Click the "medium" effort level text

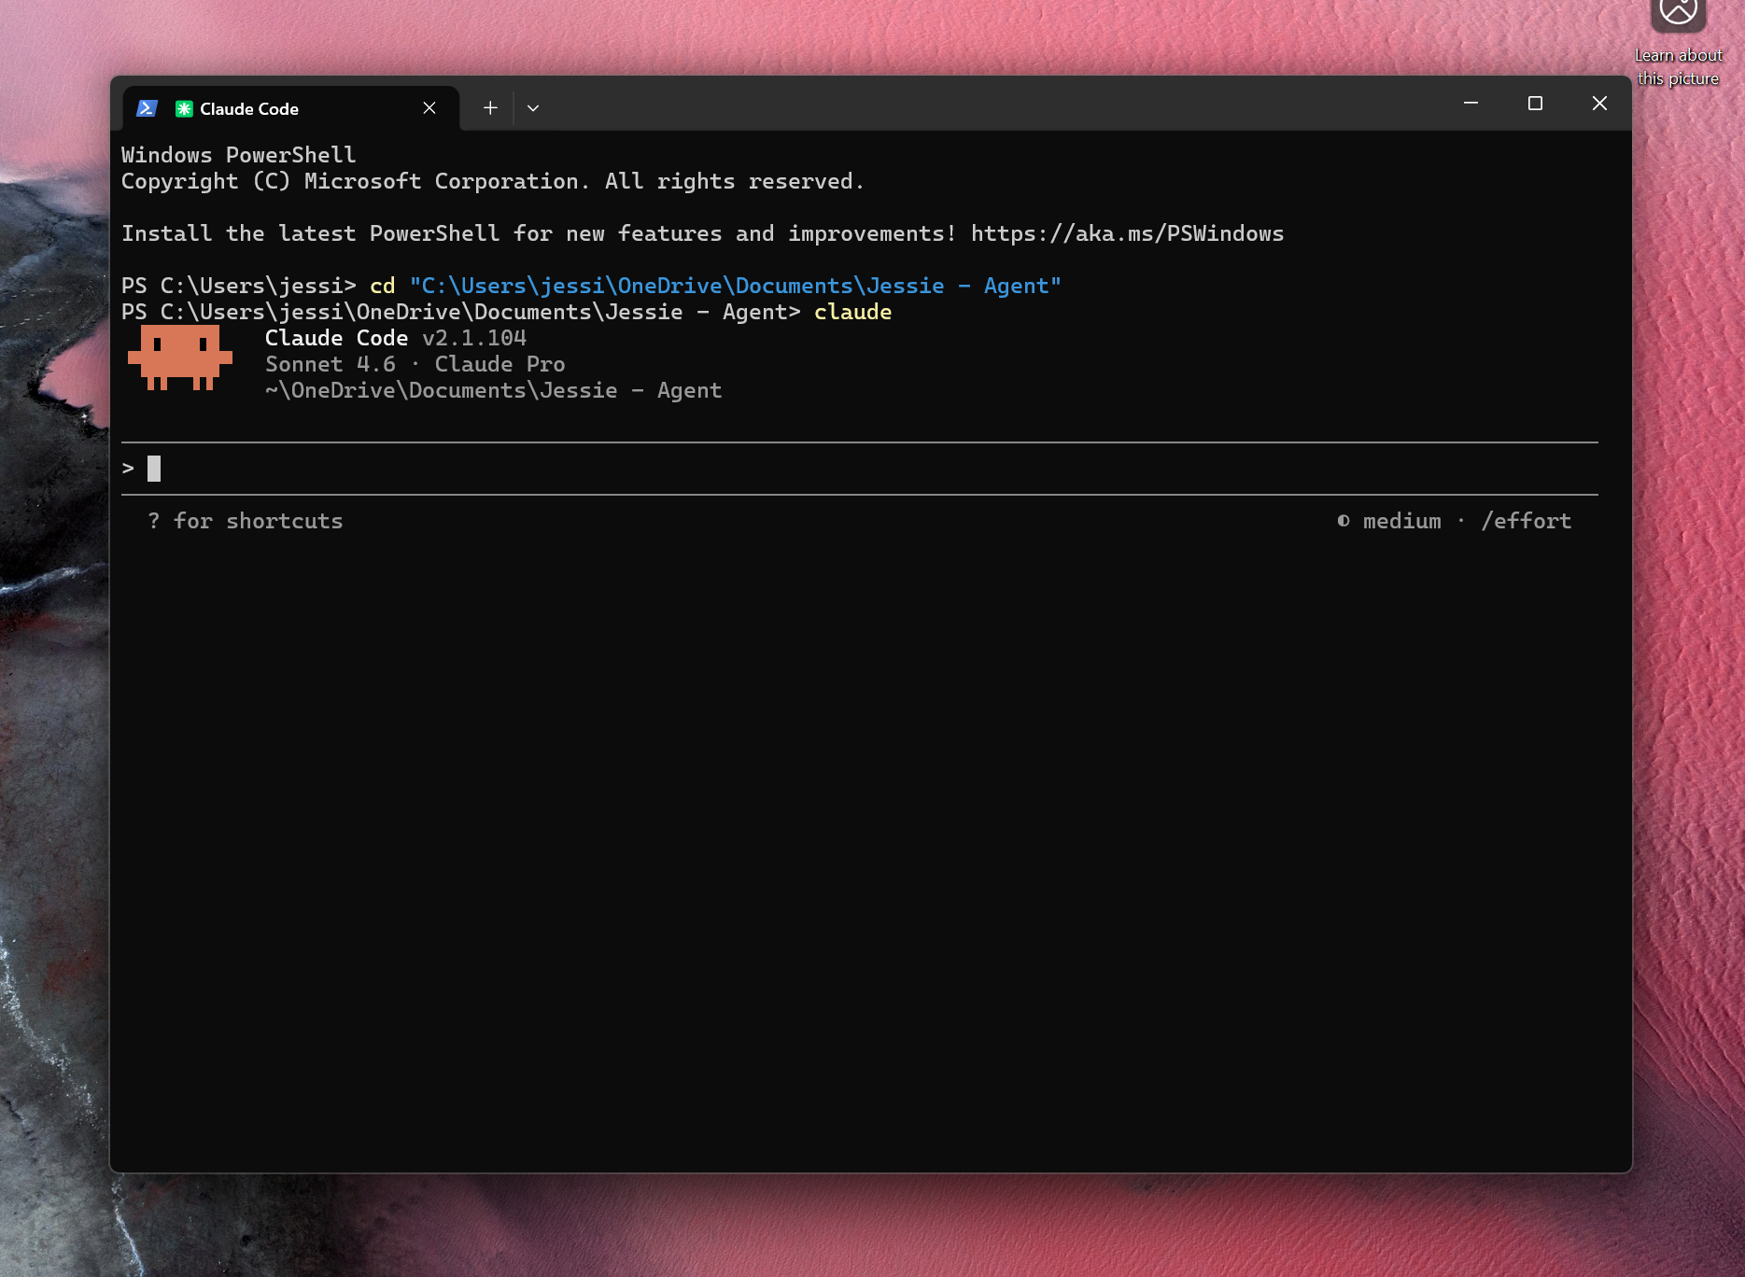(1401, 521)
